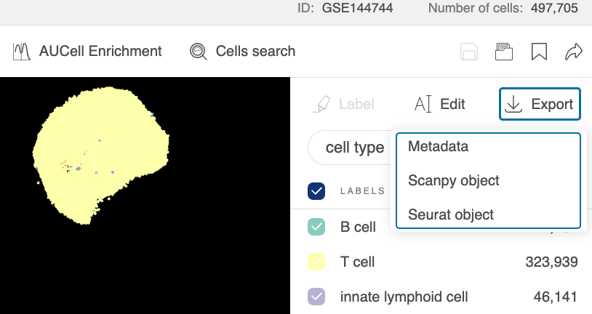Select Seurat object export option
Screen dimensions: 592x314
coord(450,214)
